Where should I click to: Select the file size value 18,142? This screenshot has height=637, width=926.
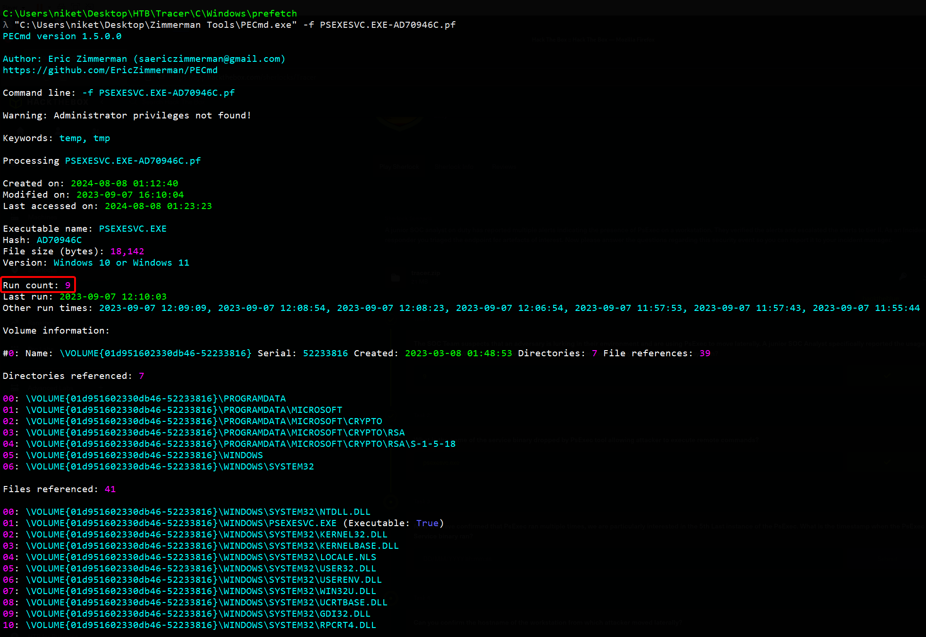(x=127, y=251)
